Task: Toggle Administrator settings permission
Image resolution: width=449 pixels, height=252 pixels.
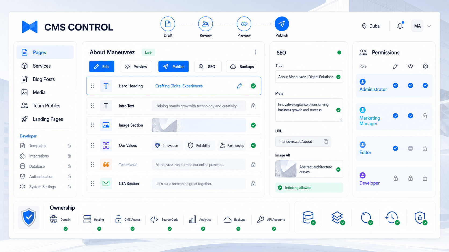Action: pyautogui.click(x=425, y=85)
